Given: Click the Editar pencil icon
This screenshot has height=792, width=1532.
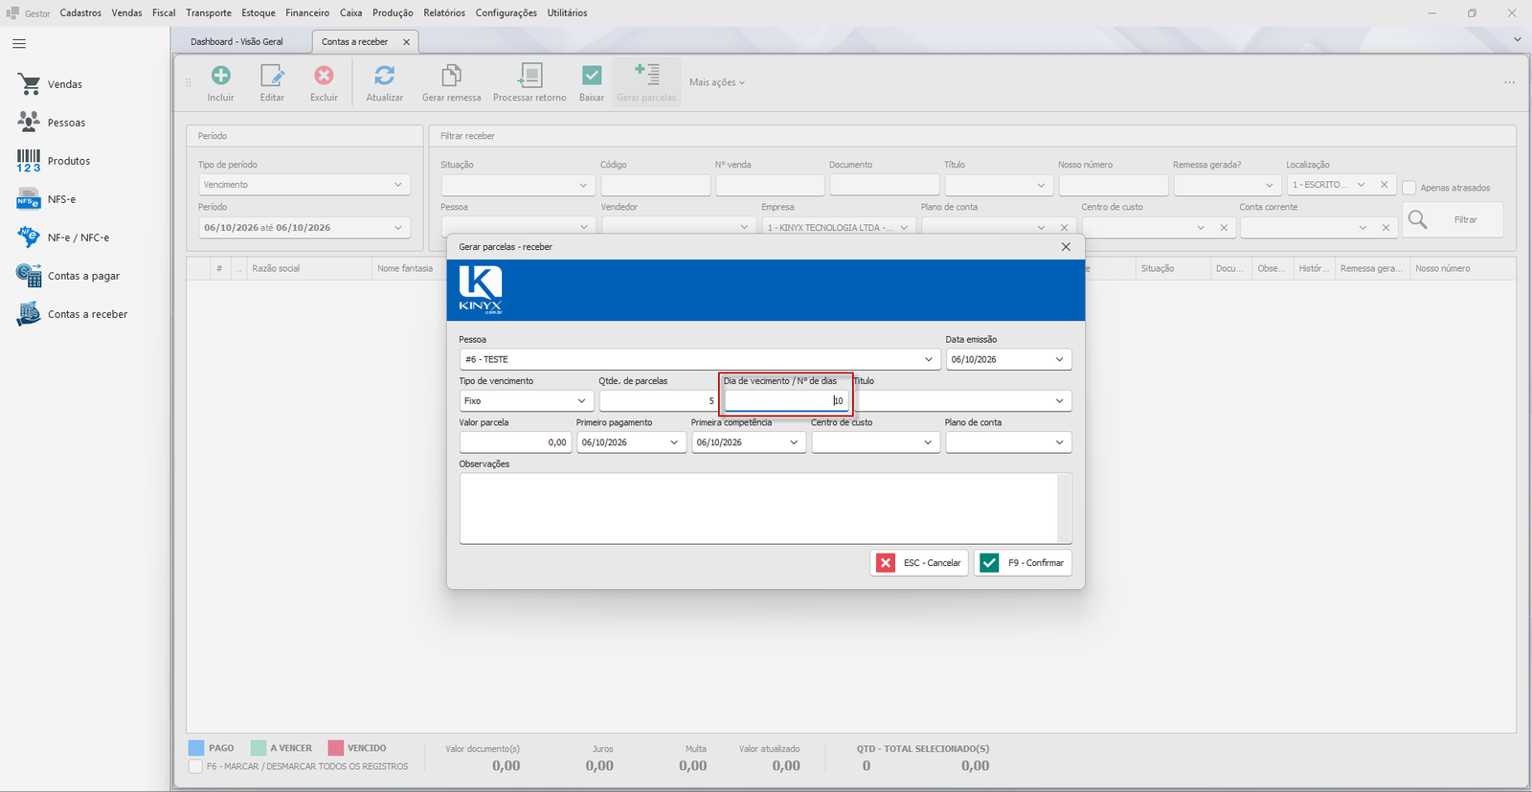Looking at the screenshot, I should point(272,76).
